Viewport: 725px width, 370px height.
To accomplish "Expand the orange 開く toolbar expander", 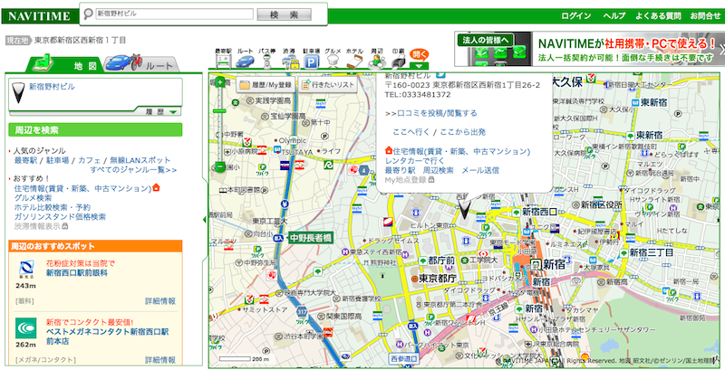I will click(x=419, y=59).
